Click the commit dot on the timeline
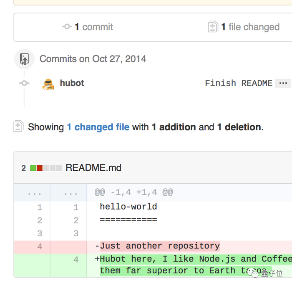This screenshot has width=292, height=286. pos(24,84)
